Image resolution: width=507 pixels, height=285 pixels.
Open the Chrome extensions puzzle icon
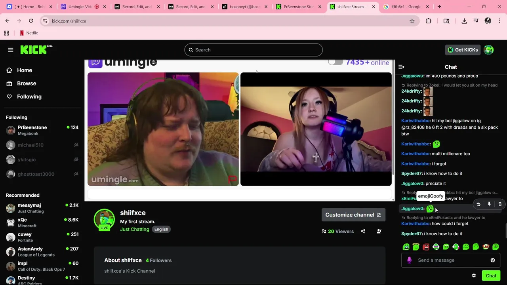(429, 21)
